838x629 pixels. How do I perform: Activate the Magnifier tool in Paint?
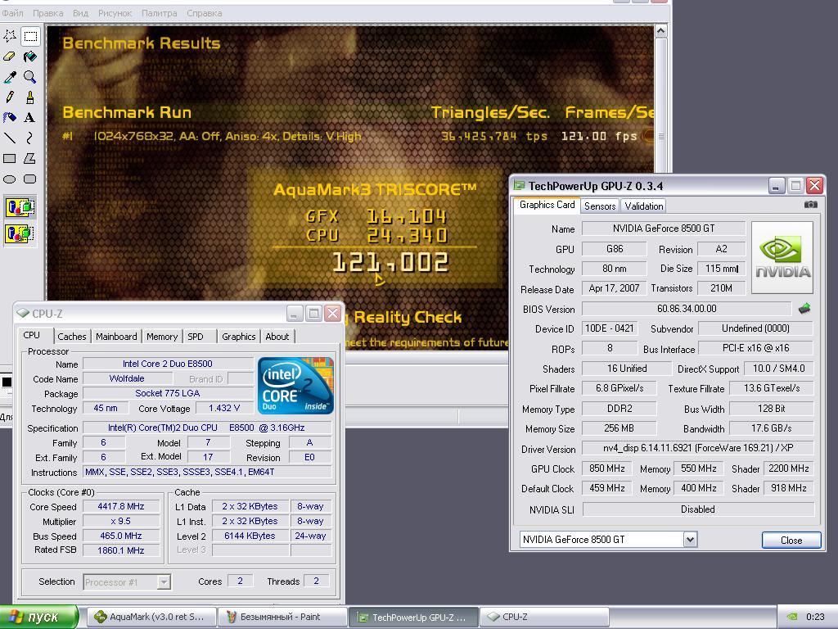click(30, 76)
